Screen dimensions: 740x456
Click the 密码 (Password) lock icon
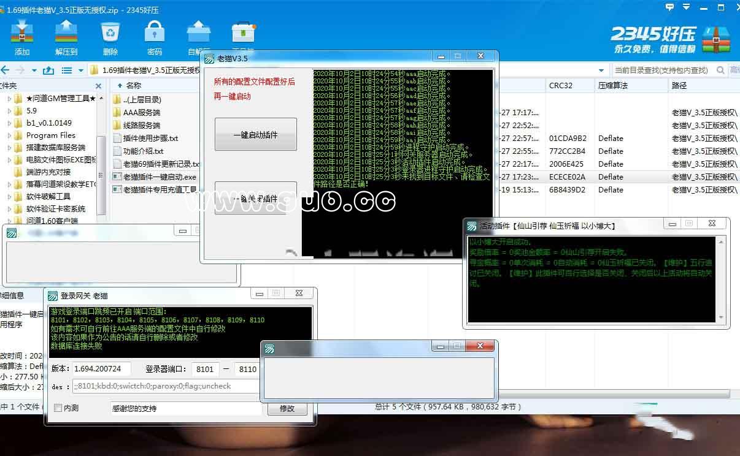click(x=155, y=32)
